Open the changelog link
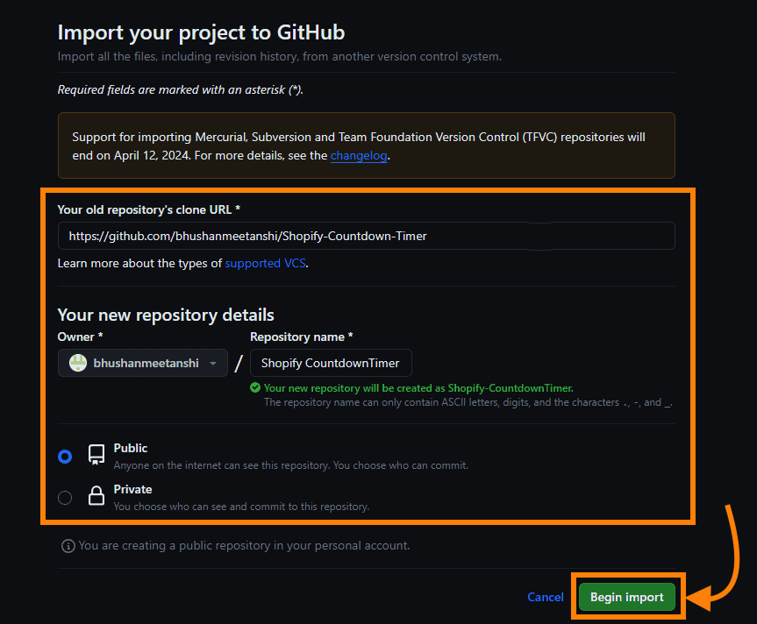 [x=359, y=155]
